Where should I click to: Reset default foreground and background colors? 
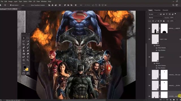pyautogui.click(x=24, y=70)
